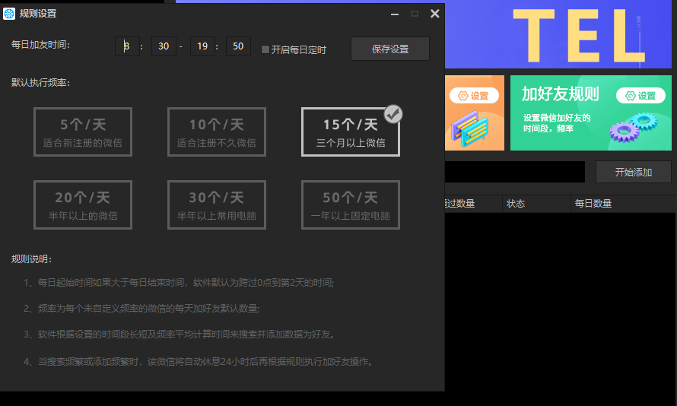
Task: Choose the 30个/天 frequency option
Action: pos(217,205)
